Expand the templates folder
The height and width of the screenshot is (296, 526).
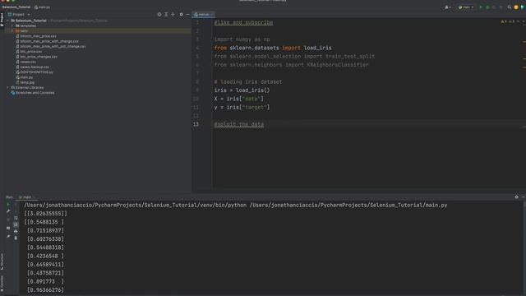coord(13,25)
